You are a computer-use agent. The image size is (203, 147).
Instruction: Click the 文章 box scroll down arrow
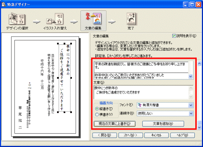191,97
